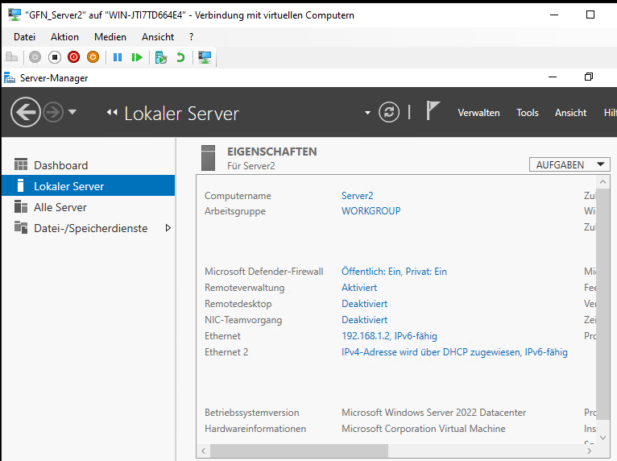
Task: Open the navigation history dropdown arrow
Action: point(72,112)
